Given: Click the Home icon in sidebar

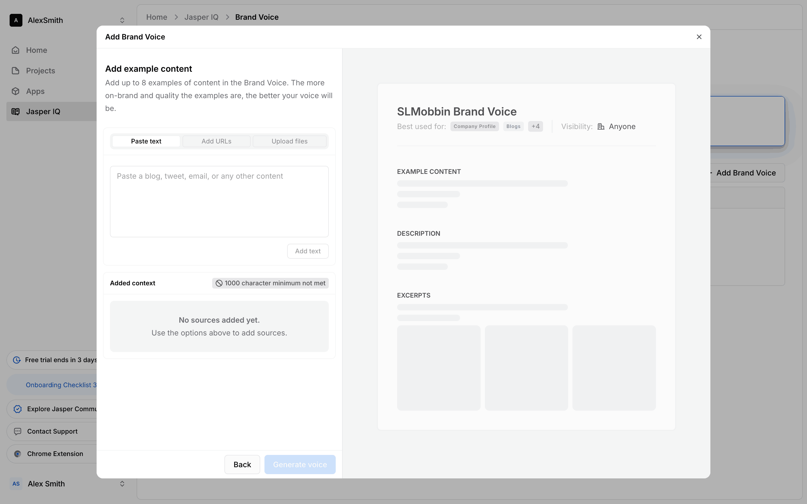Looking at the screenshot, I should [x=16, y=50].
